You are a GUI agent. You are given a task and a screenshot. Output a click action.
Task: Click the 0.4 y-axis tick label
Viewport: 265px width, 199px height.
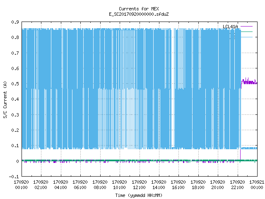point(15,99)
